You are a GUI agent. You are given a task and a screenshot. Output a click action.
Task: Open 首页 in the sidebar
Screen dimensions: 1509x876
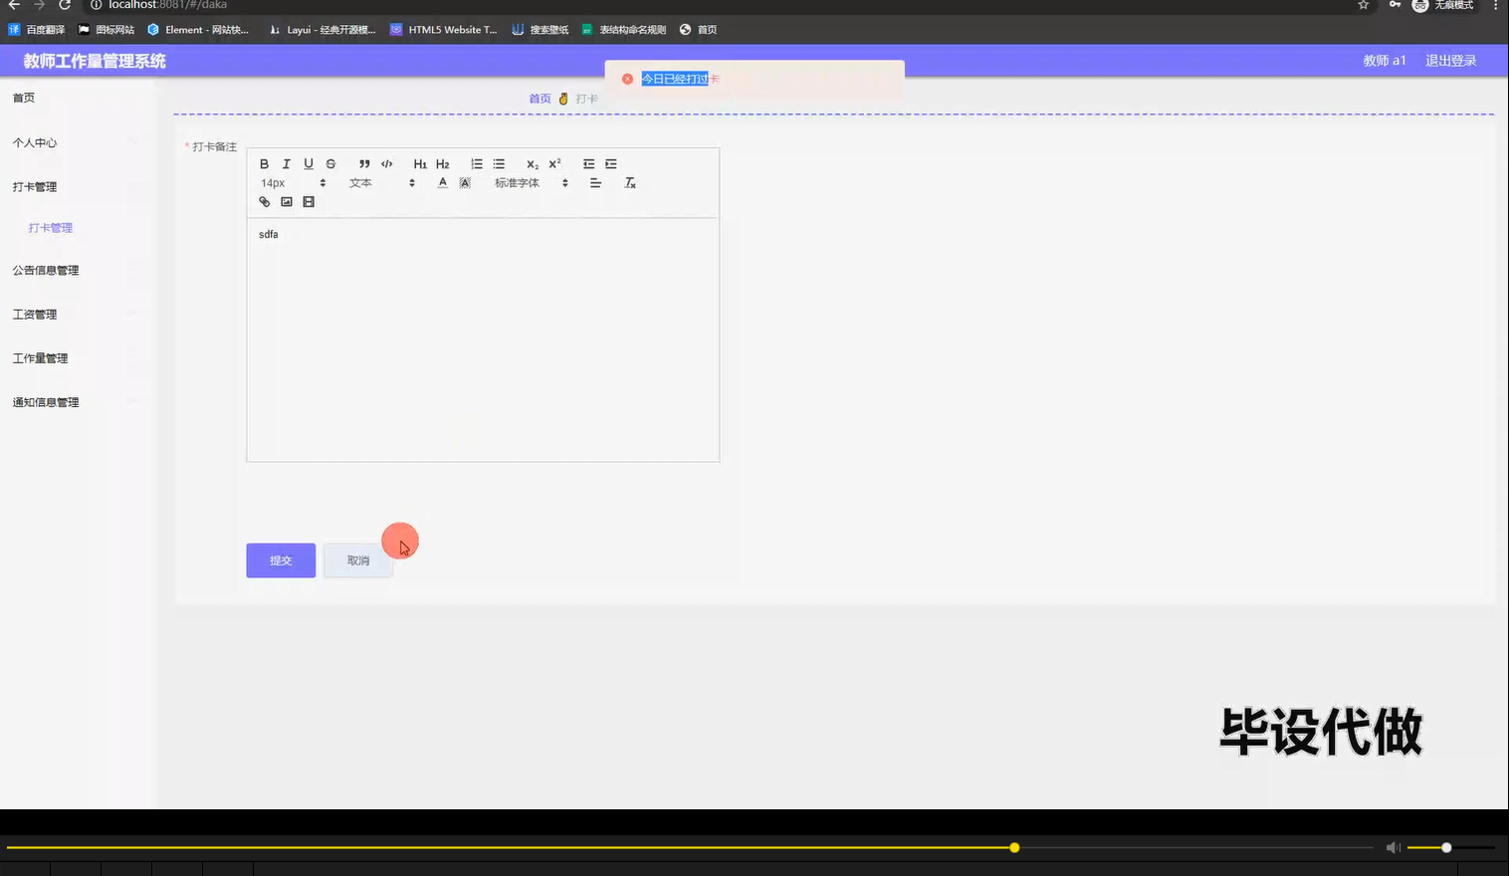coord(24,98)
